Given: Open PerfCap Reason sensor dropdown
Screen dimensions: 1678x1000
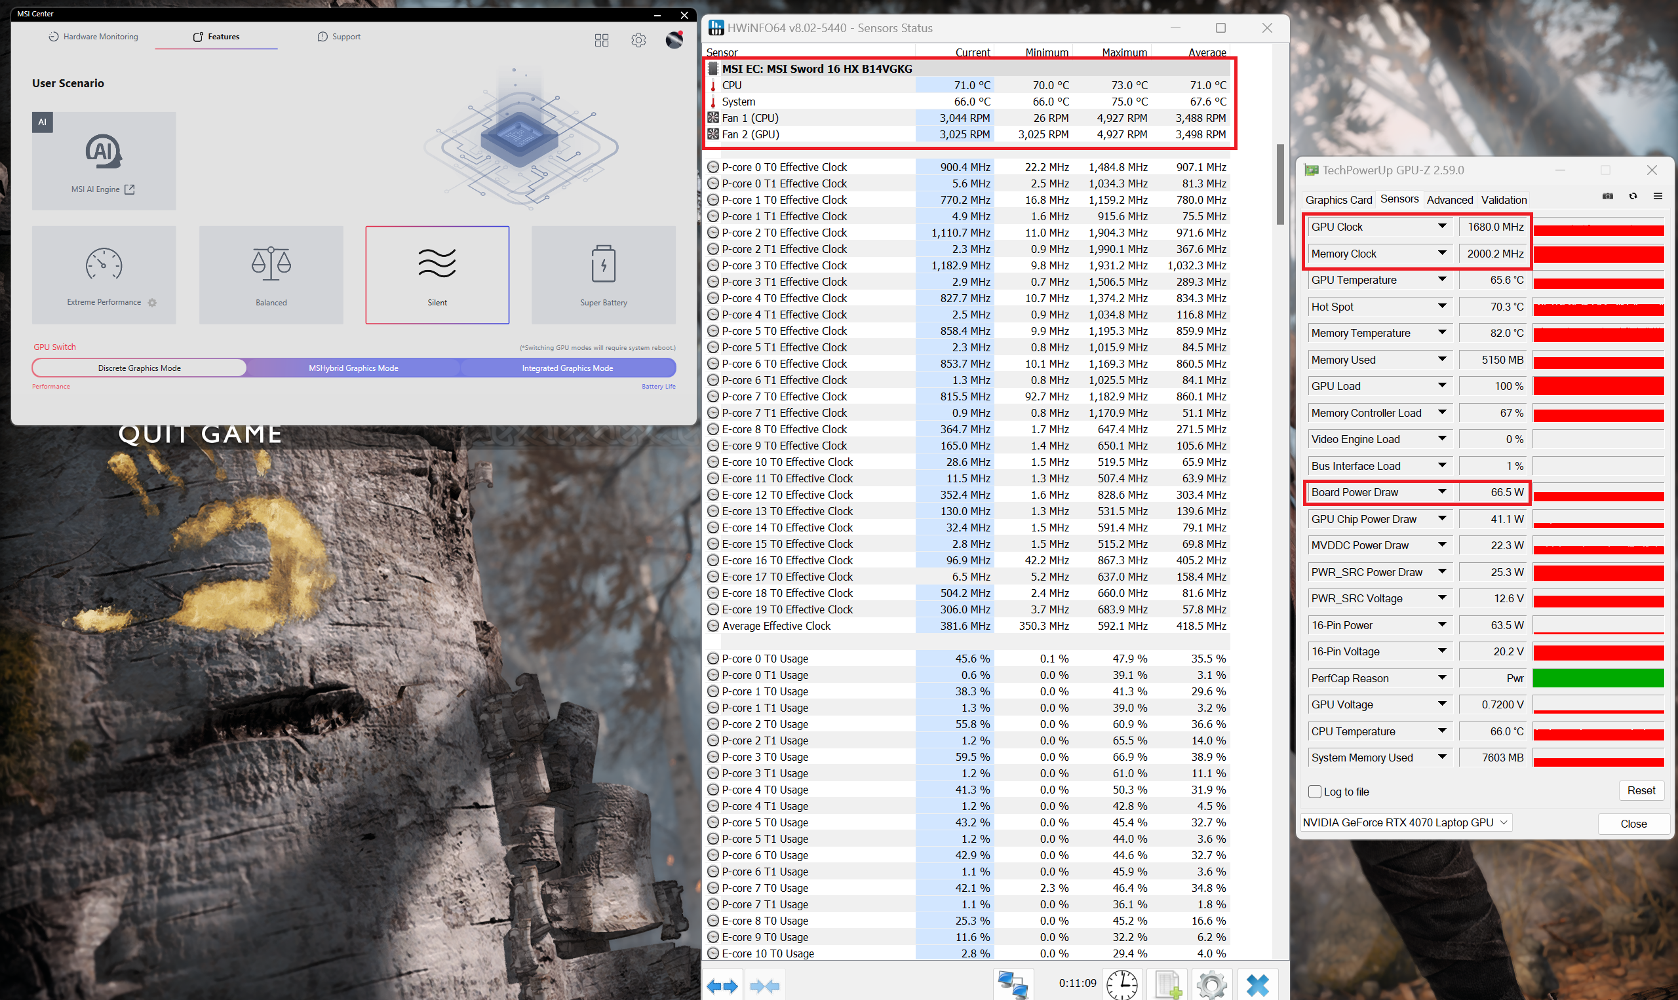Looking at the screenshot, I should (x=1442, y=678).
